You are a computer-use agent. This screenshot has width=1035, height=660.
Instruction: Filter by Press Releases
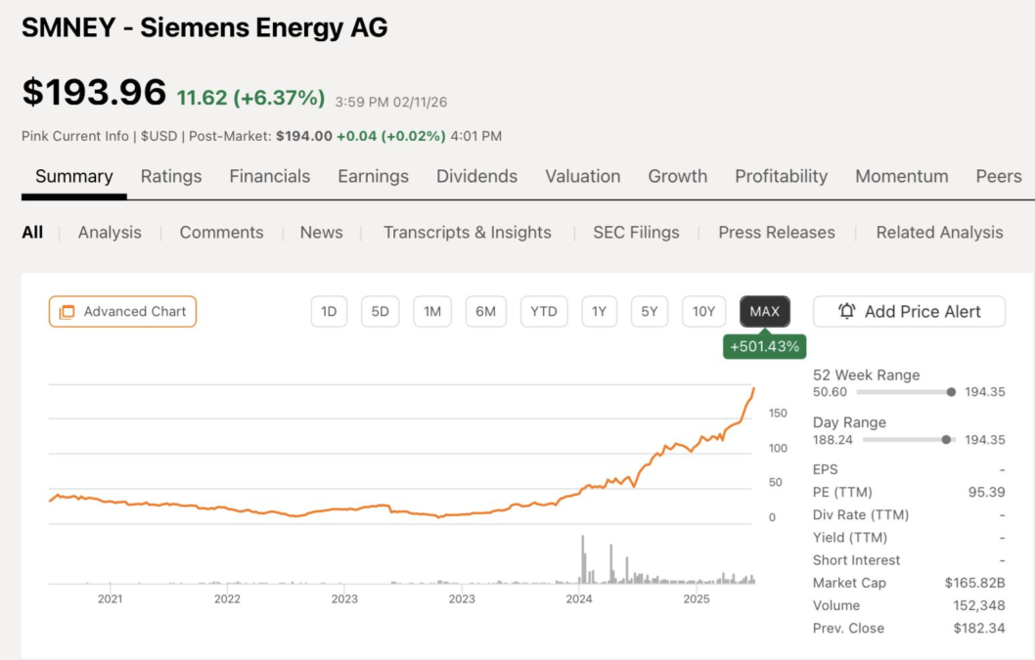point(777,233)
